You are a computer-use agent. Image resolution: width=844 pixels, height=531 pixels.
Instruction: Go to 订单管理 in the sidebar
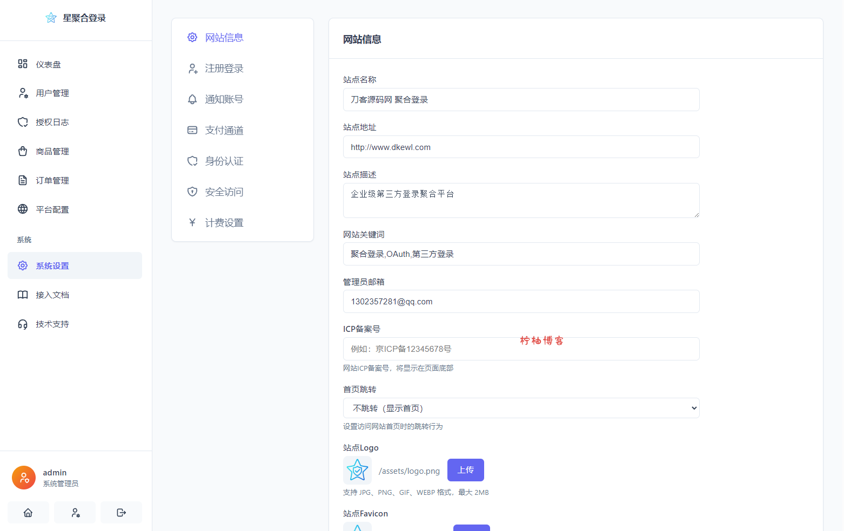pyautogui.click(x=52, y=180)
